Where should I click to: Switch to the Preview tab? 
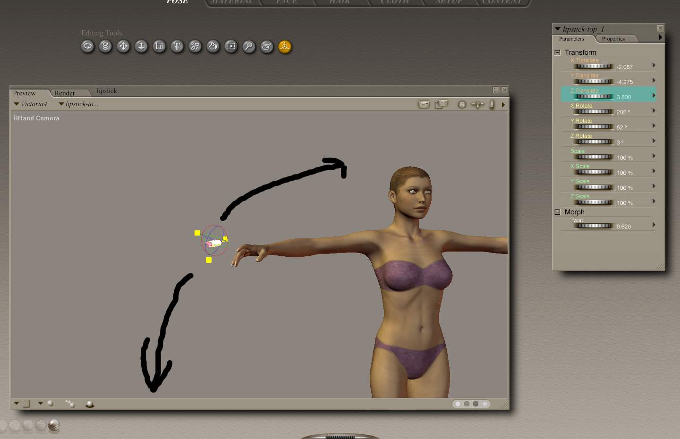click(25, 93)
